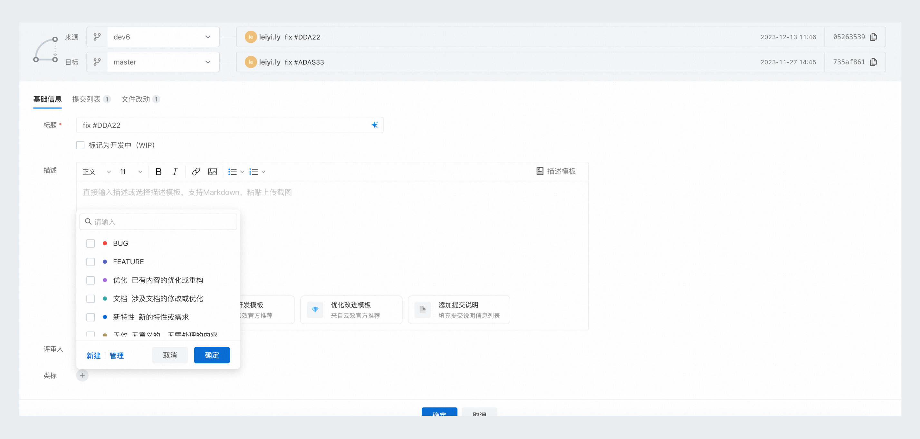This screenshot has height=439, width=920.
Task: Insert an image in description
Action: (x=213, y=172)
